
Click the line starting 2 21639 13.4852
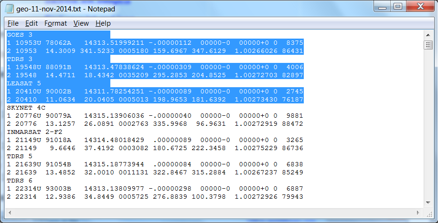pyautogui.click(x=155, y=172)
